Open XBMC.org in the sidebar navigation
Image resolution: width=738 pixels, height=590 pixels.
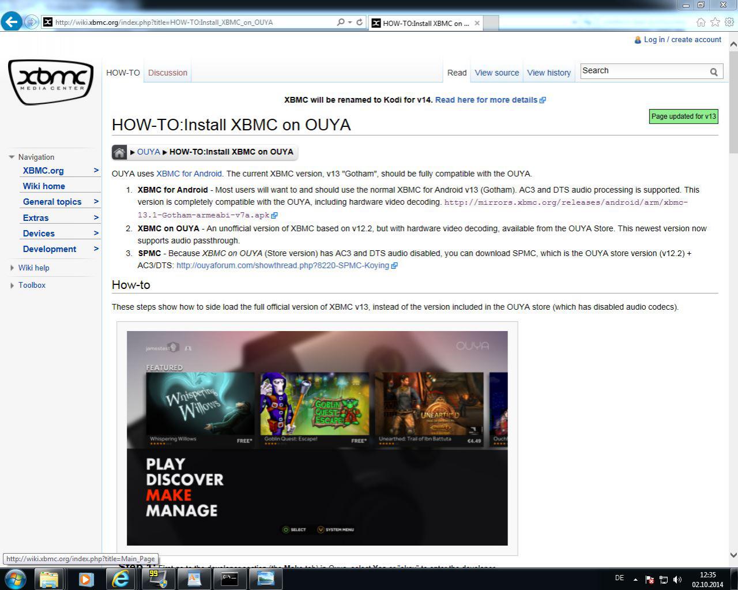pyautogui.click(x=43, y=171)
